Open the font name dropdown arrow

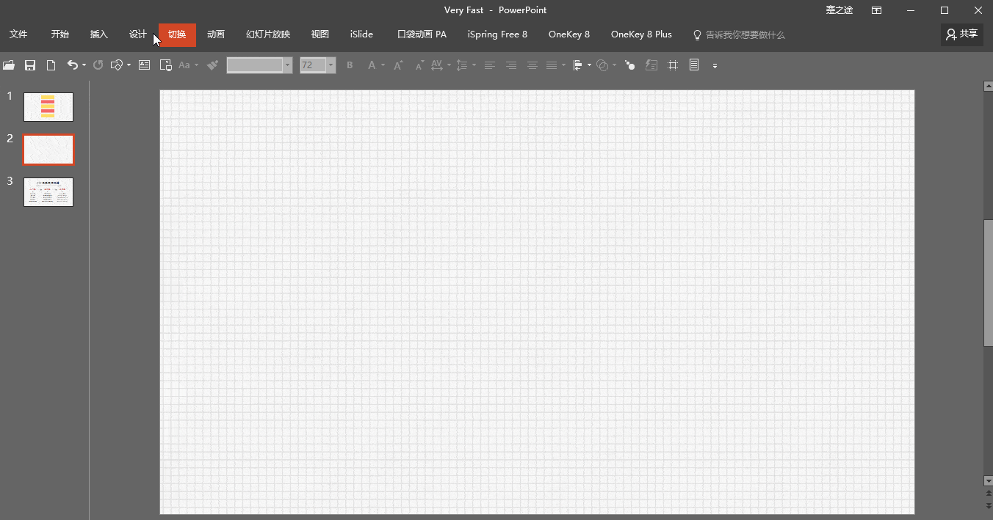point(287,65)
